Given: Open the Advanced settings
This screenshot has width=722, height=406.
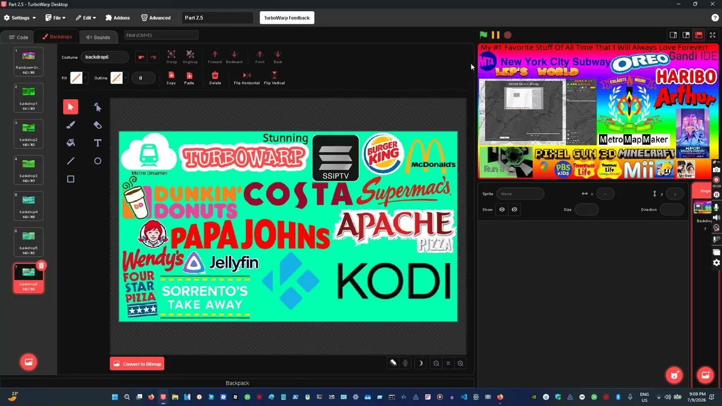Looking at the screenshot, I should click(x=156, y=17).
